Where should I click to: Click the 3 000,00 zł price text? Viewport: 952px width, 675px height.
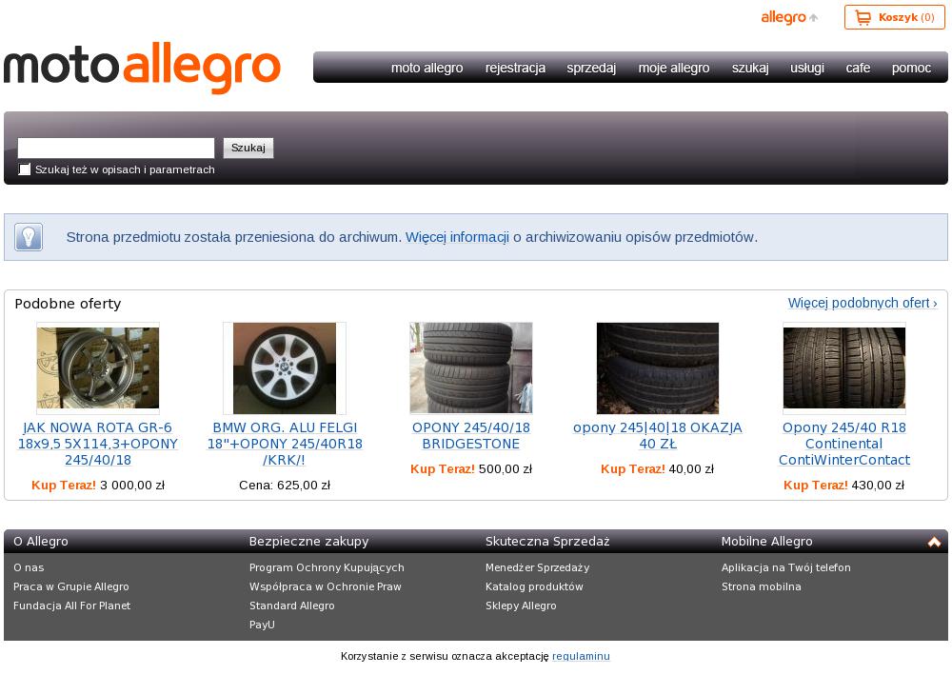(x=132, y=485)
